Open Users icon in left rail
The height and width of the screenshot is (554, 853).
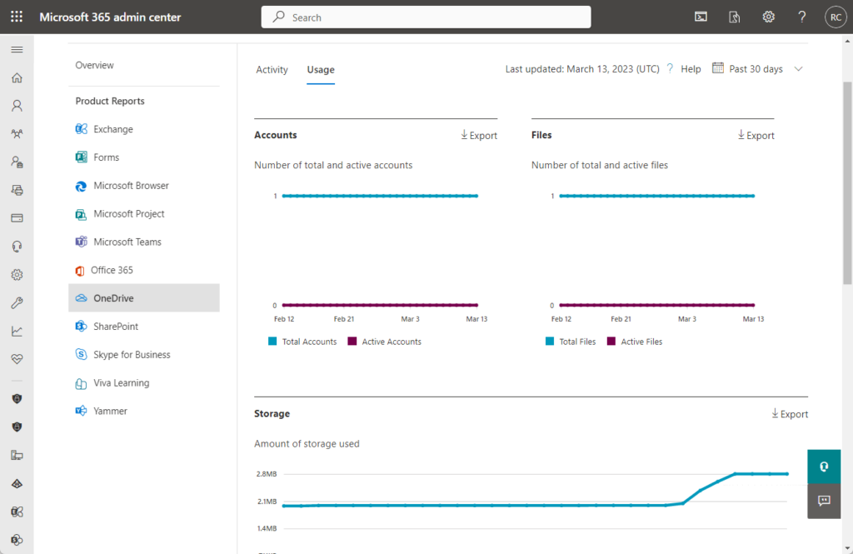click(x=17, y=106)
